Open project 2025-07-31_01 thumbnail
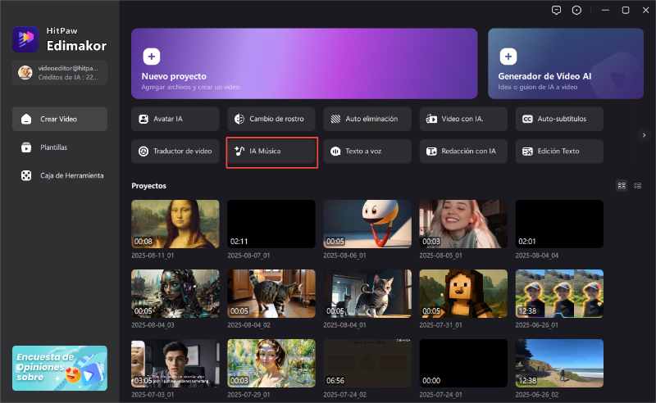This screenshot has width=656, height=403. pos(463,294)
